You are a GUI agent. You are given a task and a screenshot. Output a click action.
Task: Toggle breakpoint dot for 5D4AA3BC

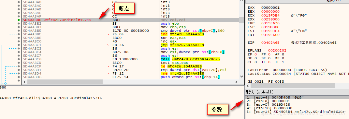pos(19,34)
